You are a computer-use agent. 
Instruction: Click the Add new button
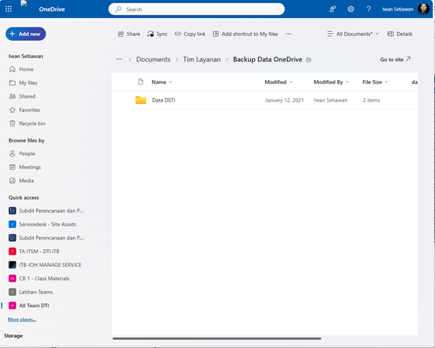coord(25,34)
